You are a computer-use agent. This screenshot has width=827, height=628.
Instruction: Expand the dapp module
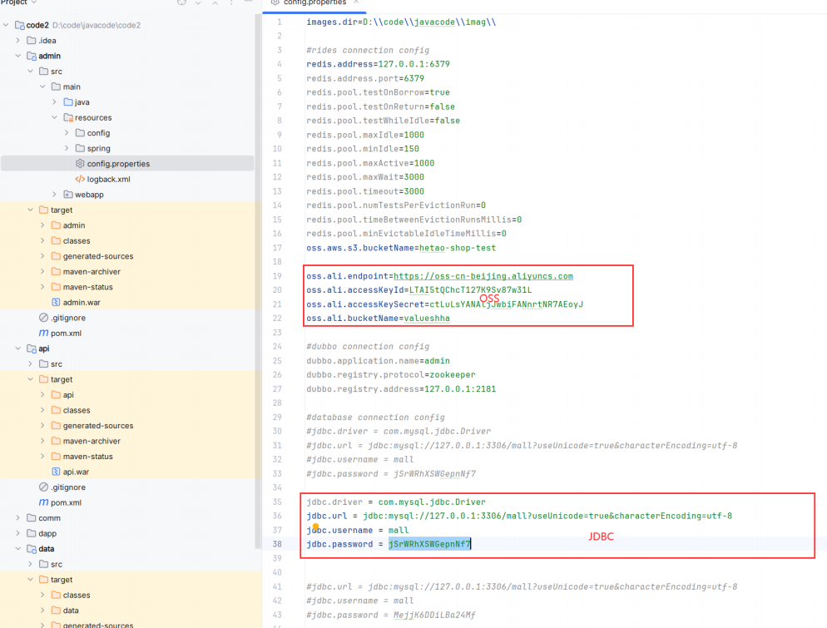point(18,533)
